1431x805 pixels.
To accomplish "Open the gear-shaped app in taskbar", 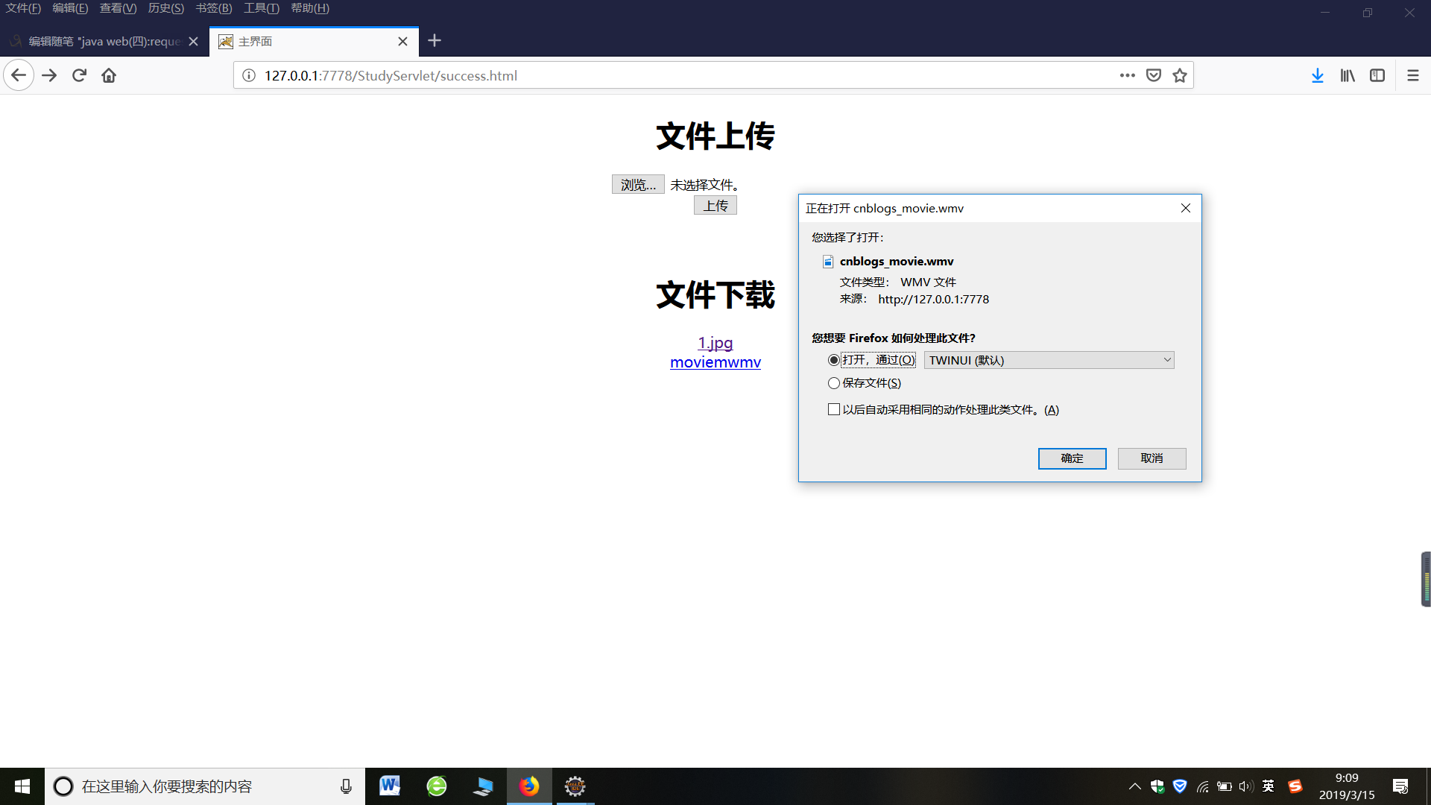I will pos(575,786).
